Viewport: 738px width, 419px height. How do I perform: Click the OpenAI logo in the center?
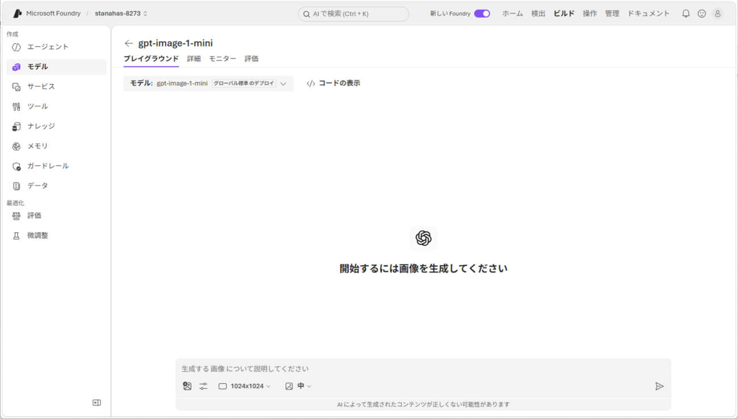coord(423,238)
